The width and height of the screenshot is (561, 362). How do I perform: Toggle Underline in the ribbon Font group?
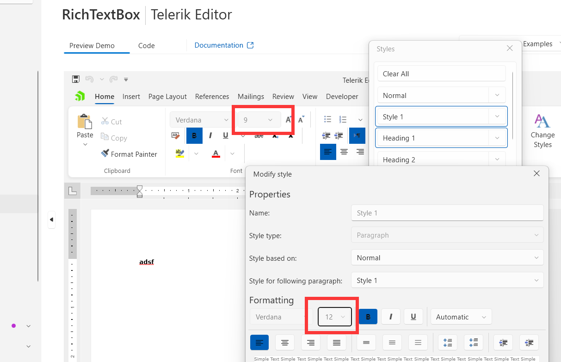pos(226,135)
